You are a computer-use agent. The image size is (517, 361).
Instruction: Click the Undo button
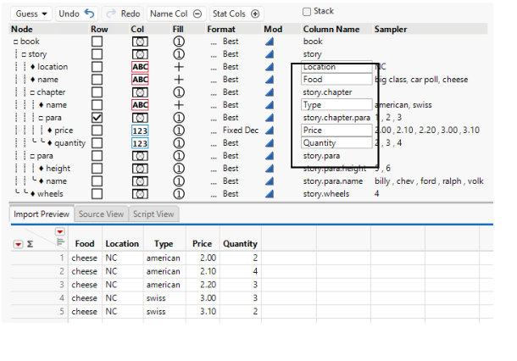coord(76,14)
